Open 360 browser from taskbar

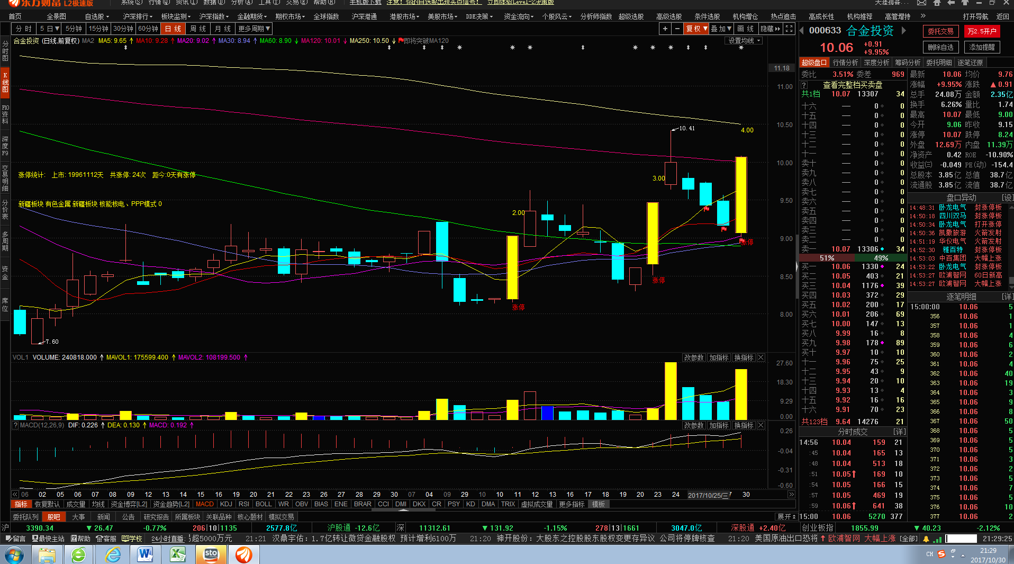click(x=79, y=555)
